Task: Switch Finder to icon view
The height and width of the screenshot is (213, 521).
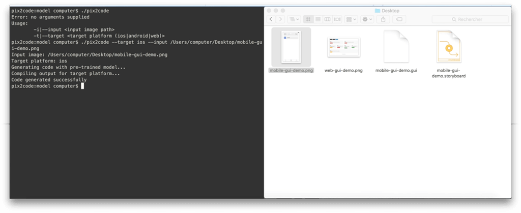Action: coord(308,19)
